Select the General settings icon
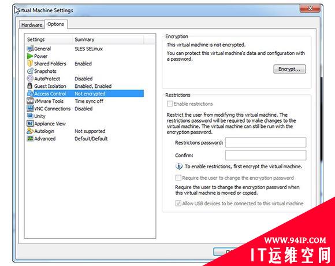Image resolution: width=335 pixels, height=266 pixels. [x=30, y=49]
